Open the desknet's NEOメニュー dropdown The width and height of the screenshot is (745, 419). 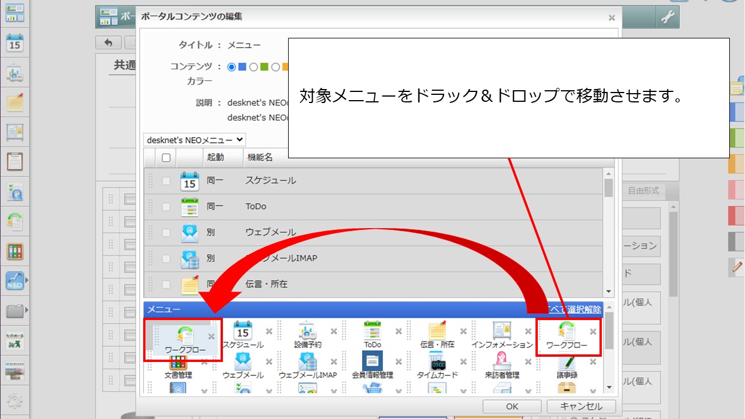coord(195,140)
